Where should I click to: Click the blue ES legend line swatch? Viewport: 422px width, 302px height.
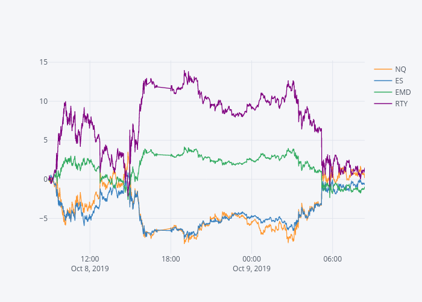coord(383,80)
